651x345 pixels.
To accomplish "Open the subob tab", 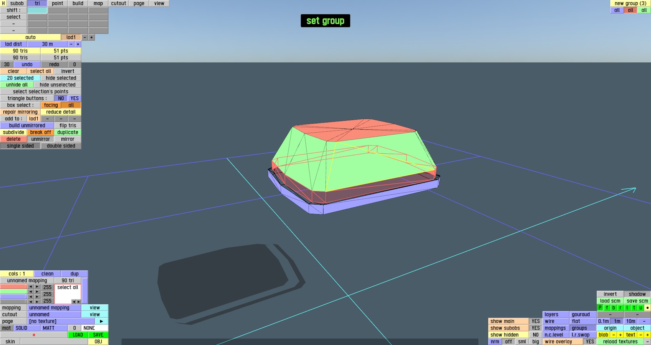I will 17,3.
